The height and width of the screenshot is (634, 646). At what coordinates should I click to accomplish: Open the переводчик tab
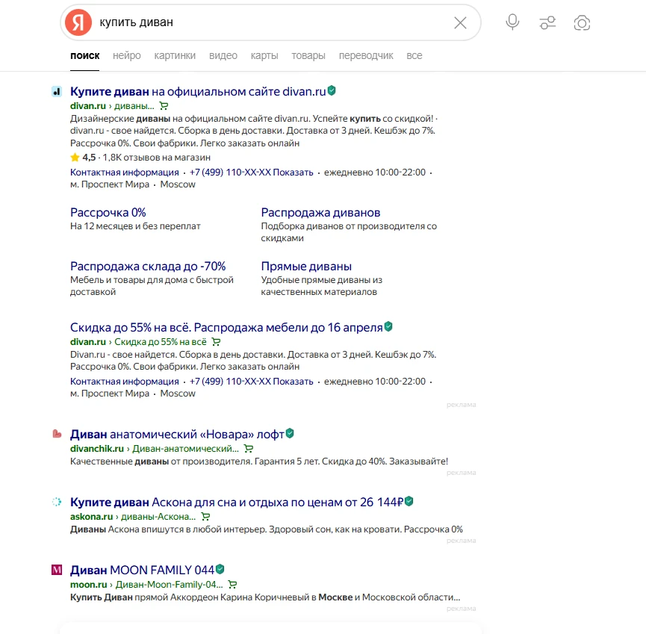[x=366, y=55]
